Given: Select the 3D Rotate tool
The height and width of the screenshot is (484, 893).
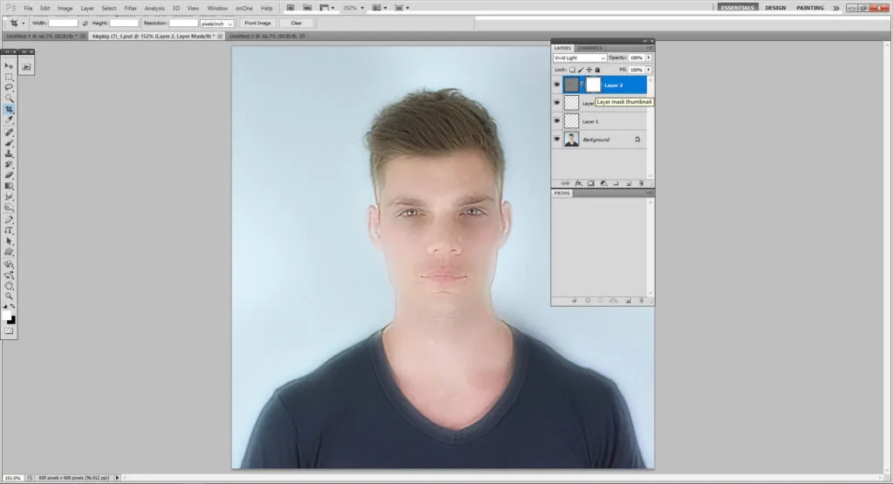Looking at the screenshot, I should tap(9, 265).
